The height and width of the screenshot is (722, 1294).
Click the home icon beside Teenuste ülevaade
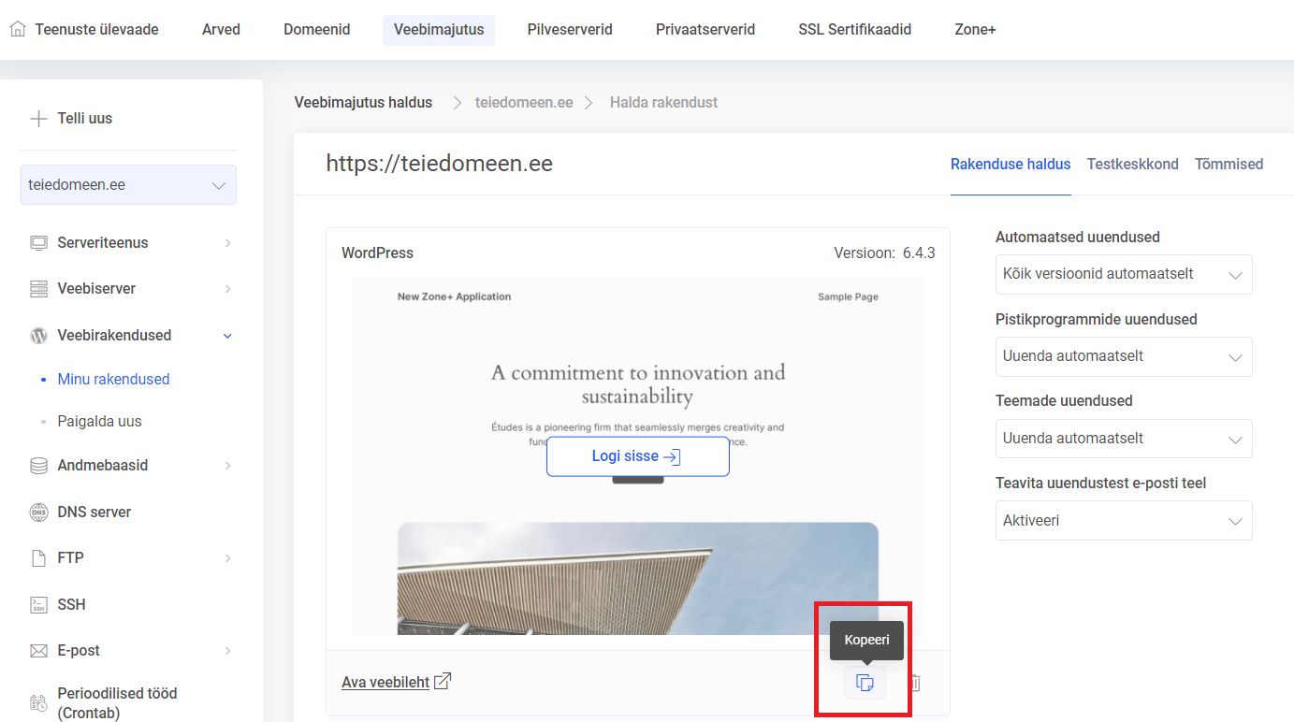[x=18, y=29]
